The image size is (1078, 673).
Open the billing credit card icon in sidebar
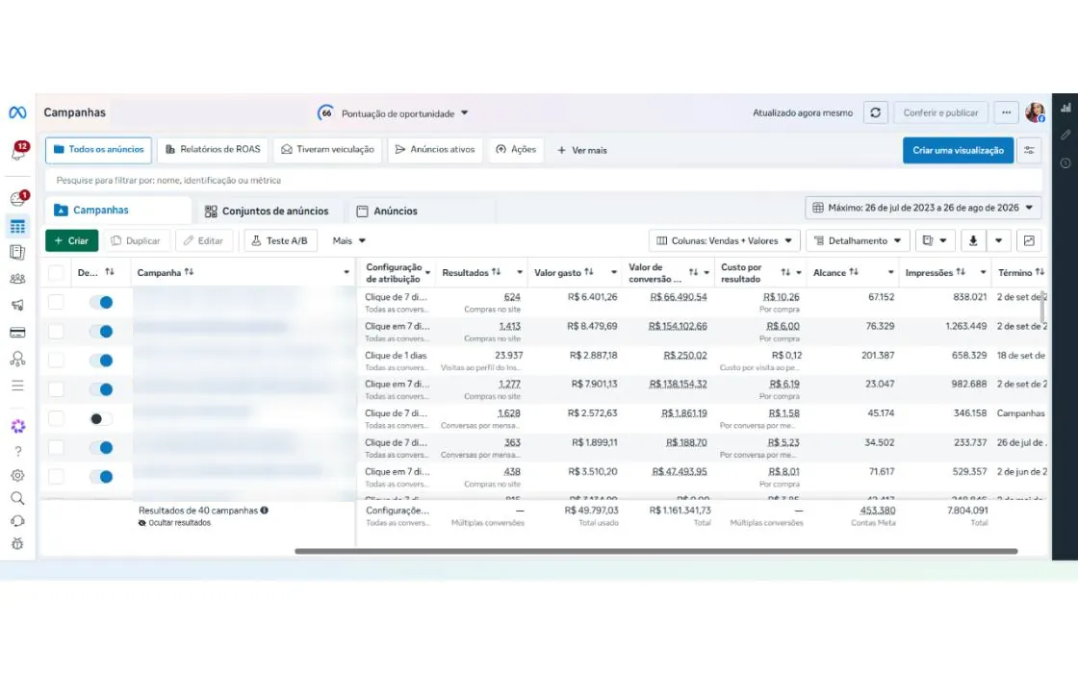pos(17,333)
